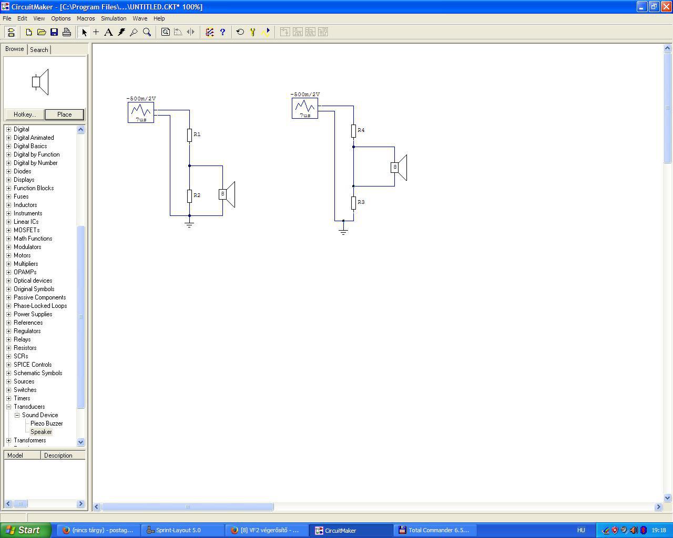The width and height of the screenshot is (673, 538).
Task: Open the Macros menu
Action: tap(86, 18)
